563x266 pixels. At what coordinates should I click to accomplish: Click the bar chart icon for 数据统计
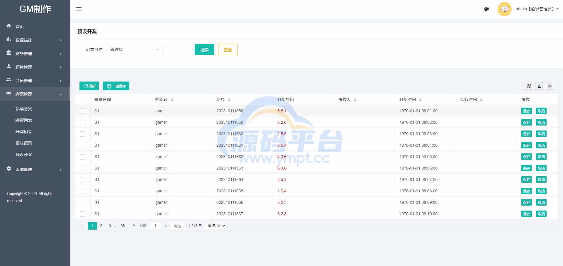tap(9, 39)
